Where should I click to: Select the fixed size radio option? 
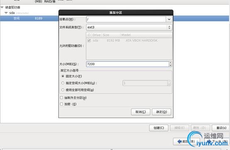(63, 76)
